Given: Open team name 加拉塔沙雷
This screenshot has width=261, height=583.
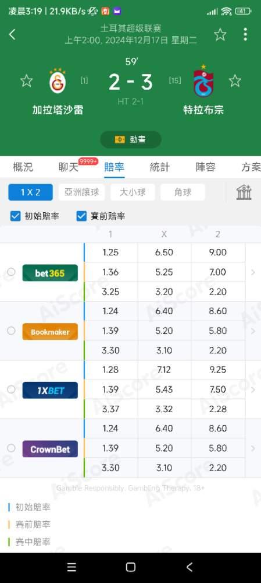Looking at the screenshot, I should [x=58, y=110].
